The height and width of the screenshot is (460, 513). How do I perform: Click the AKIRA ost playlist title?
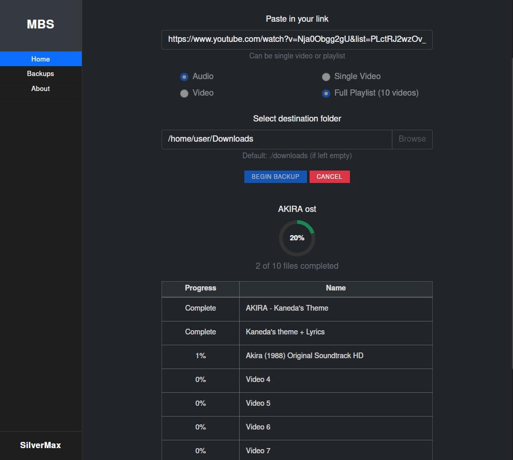tap(297, 209)
